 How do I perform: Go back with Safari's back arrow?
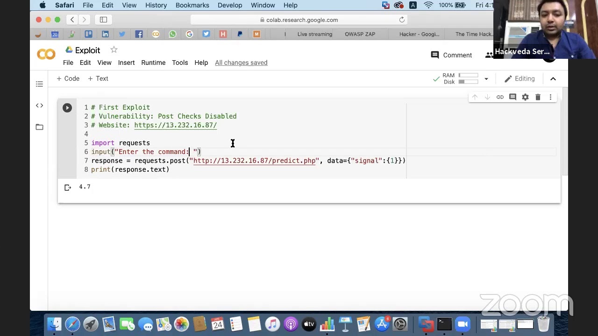pyautogui.click(x=72, y=20)
